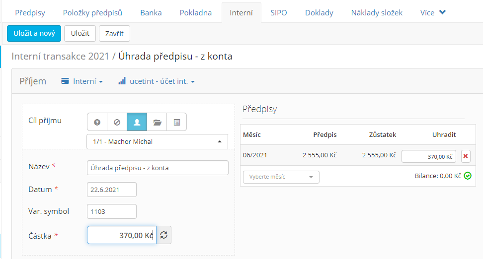Click the Měsíc column header
The width and height of the screenshot is (483, 259).
pyautogui.click(x=251, y=135)
